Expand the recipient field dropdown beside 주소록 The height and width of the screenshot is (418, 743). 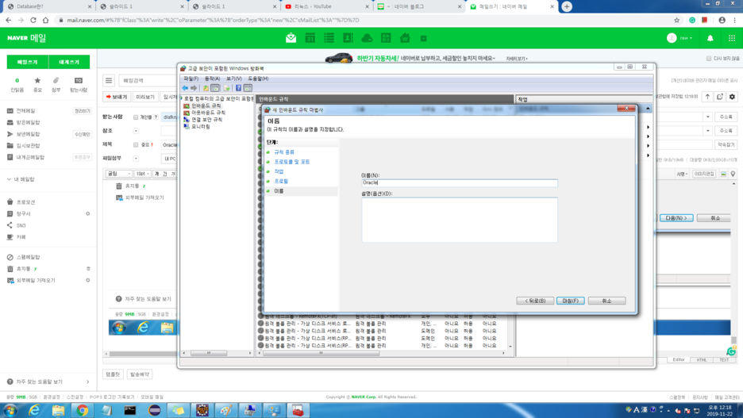coord(707,117)
